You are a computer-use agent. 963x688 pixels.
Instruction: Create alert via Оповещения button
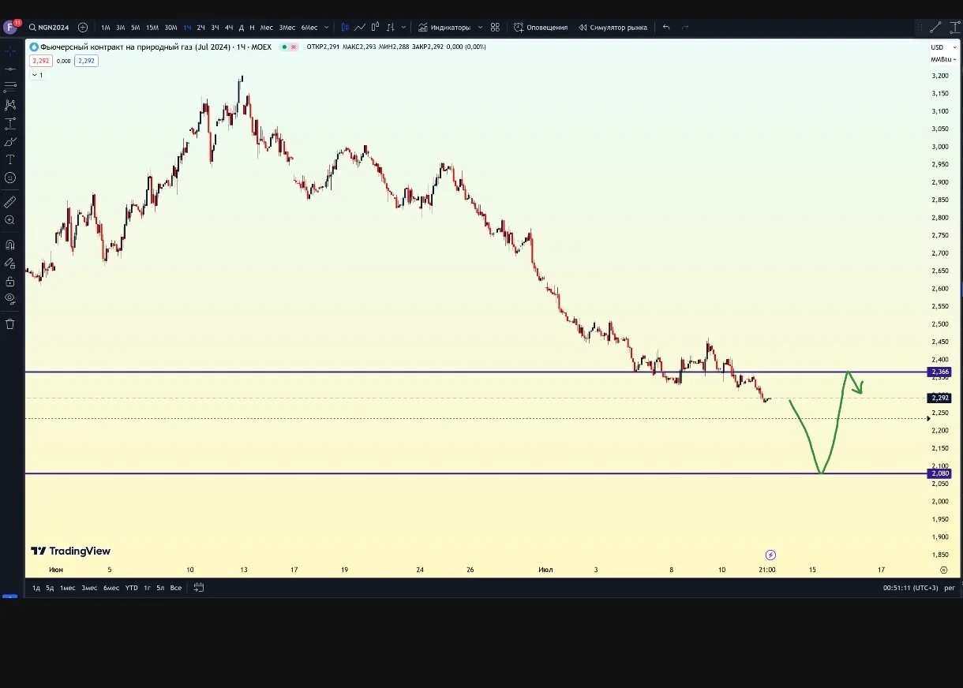coord(541,28)
